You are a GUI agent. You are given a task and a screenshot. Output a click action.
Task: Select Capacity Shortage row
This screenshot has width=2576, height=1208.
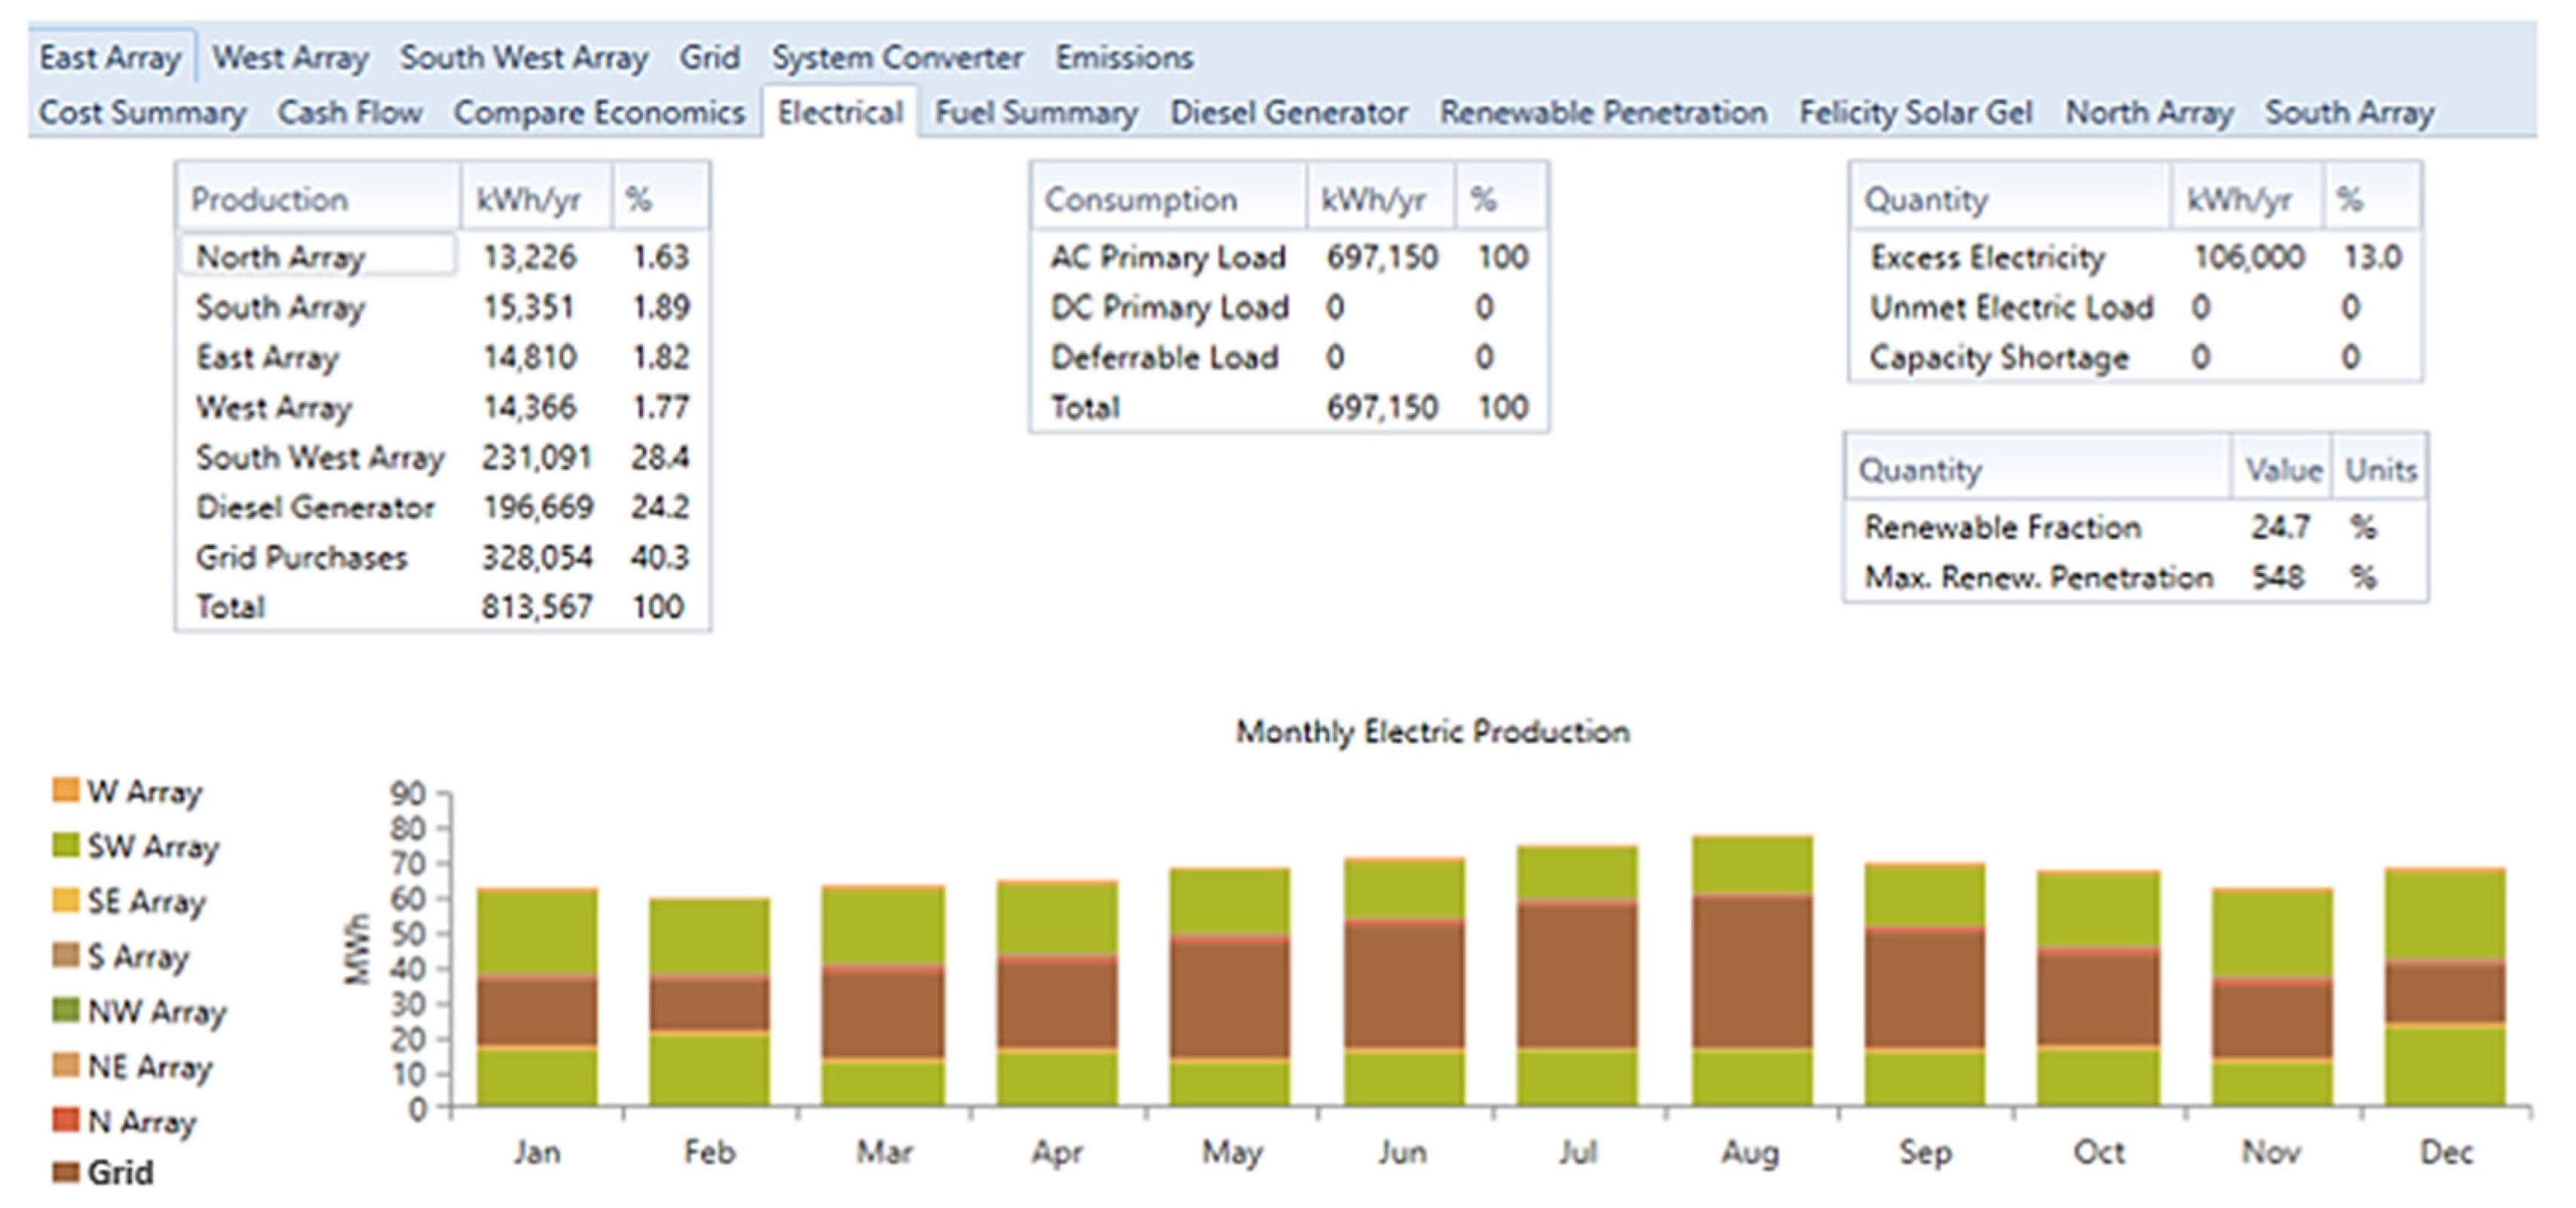2135,357
